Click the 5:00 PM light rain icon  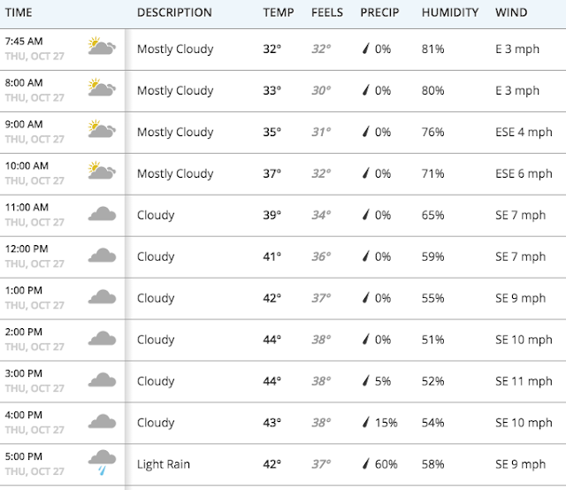[x=103, y=461]
